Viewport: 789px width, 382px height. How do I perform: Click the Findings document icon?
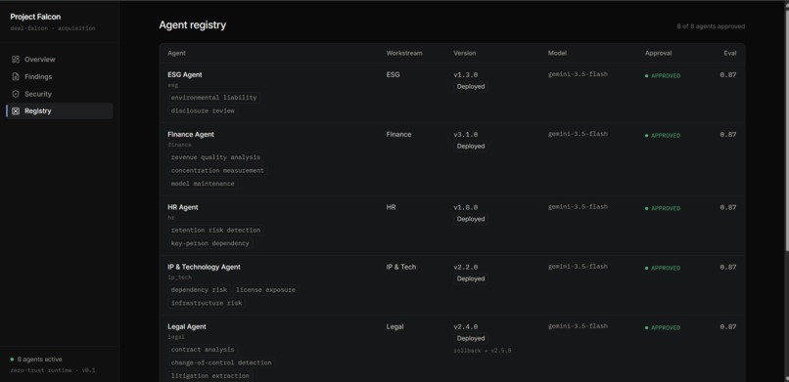16,77
